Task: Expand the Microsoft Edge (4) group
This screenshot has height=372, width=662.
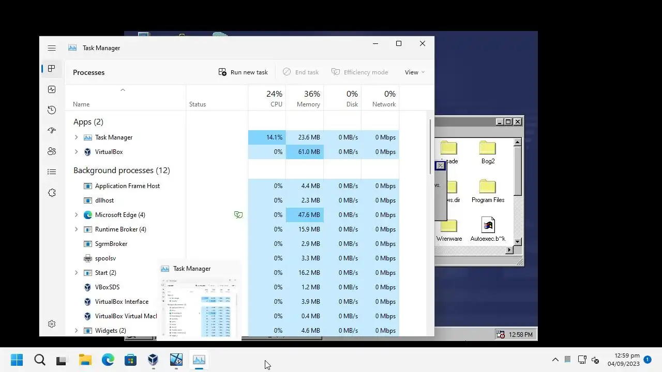Action: pos(77,215)
